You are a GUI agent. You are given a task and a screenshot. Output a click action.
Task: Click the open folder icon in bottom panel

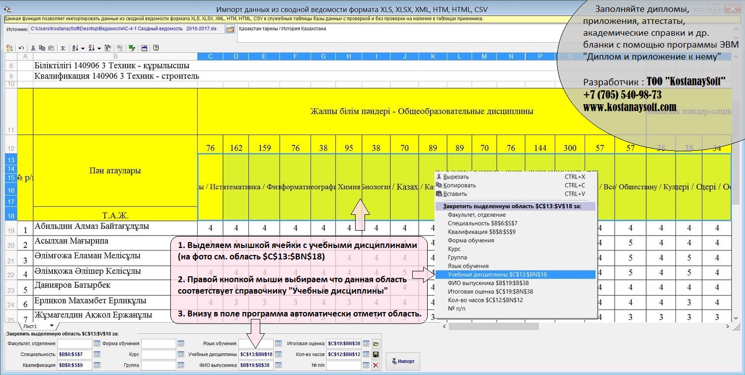click(376, 343)
